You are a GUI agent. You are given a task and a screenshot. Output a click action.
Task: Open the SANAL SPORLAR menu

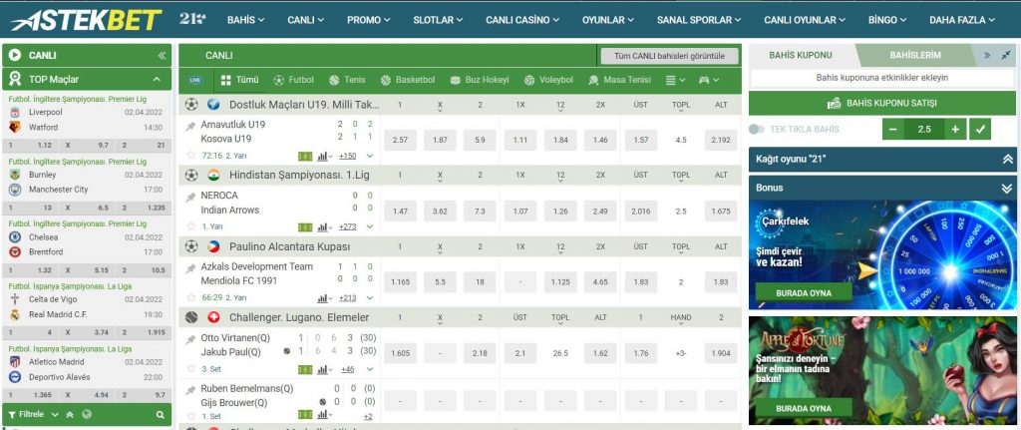coord(699,20)
